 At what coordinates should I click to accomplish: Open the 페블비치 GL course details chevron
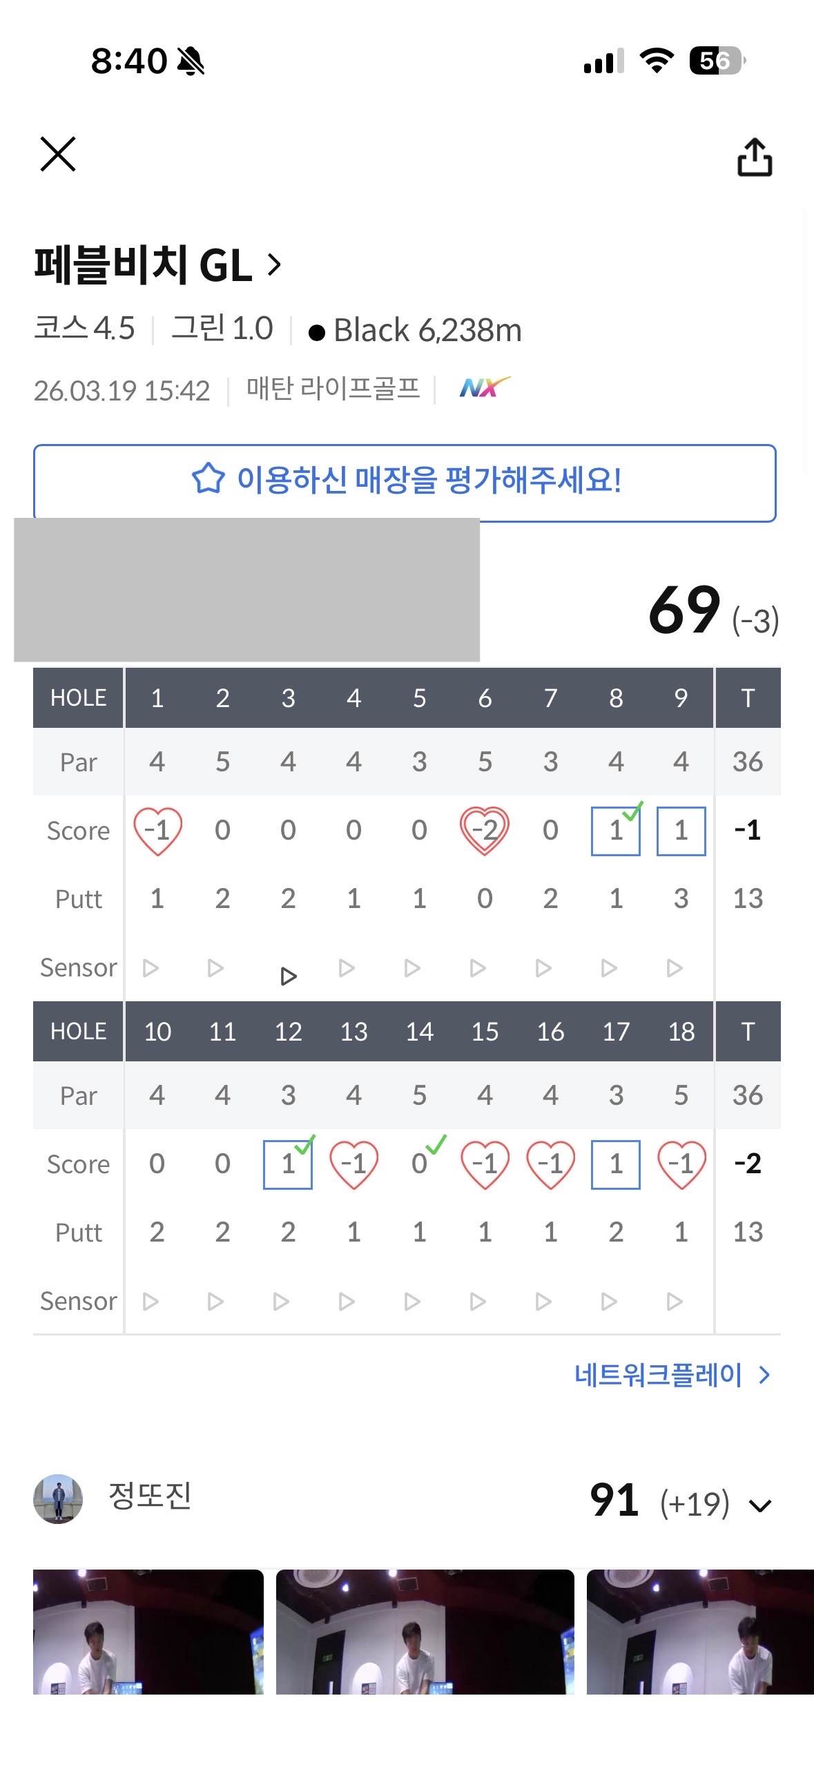tap(274, 264)
